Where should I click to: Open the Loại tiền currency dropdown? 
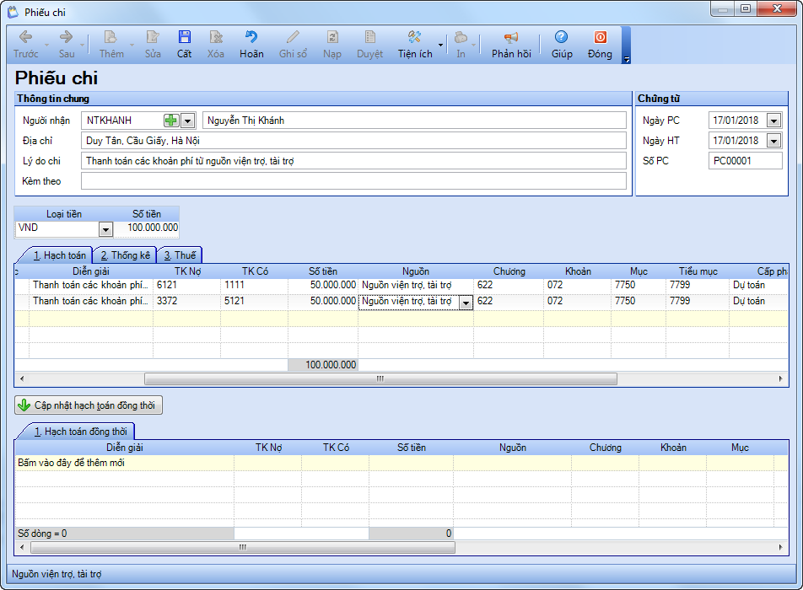(105, 229)
